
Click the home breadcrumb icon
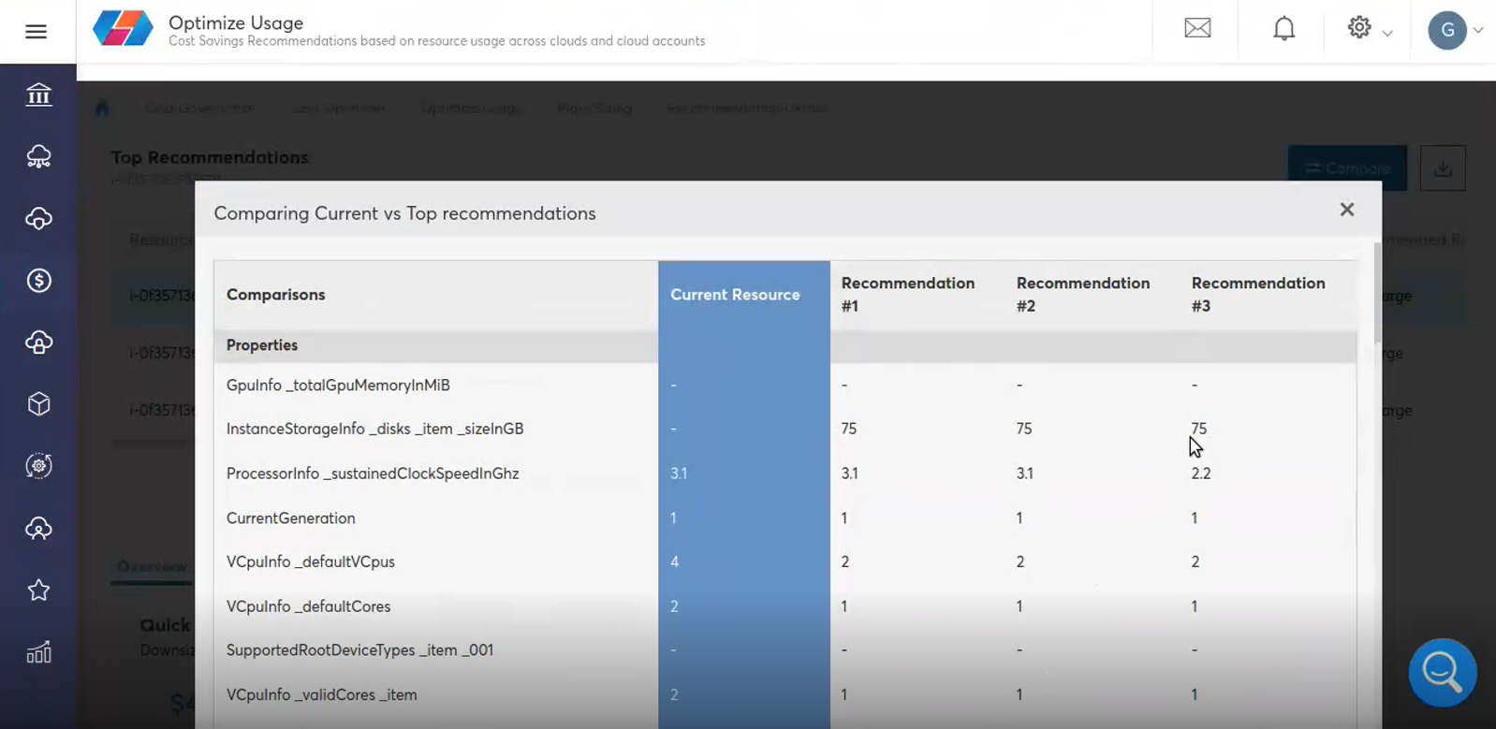tap(102, 109)
